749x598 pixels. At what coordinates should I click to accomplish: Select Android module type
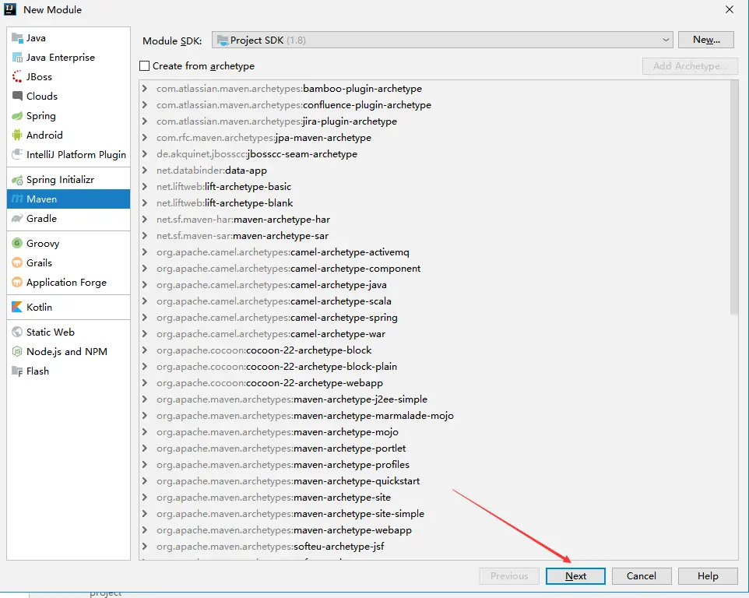tap(69, 135)
